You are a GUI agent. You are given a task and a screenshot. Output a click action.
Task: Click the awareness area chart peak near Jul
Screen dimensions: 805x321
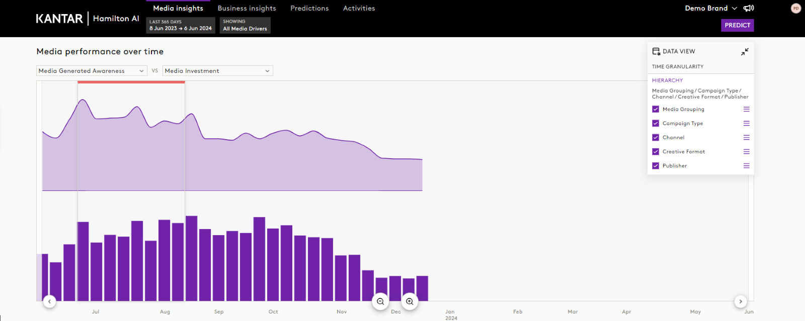(x=83, y=100)
